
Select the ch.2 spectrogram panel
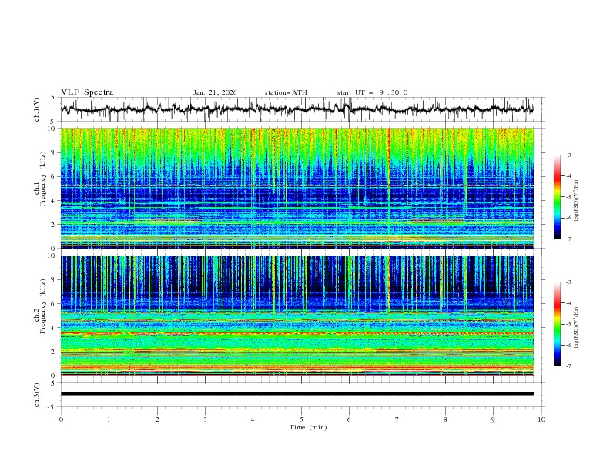pos(297,316)
